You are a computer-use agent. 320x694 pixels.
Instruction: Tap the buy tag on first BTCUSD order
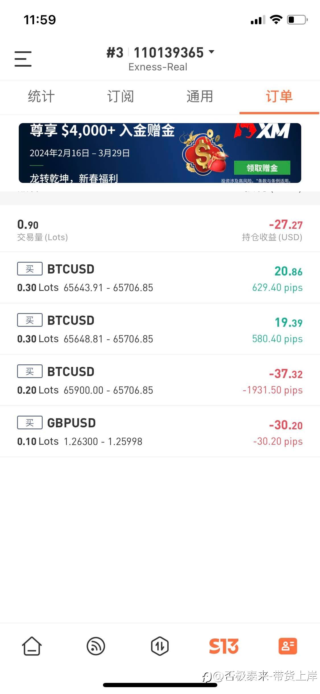click(x=30, y=269)
